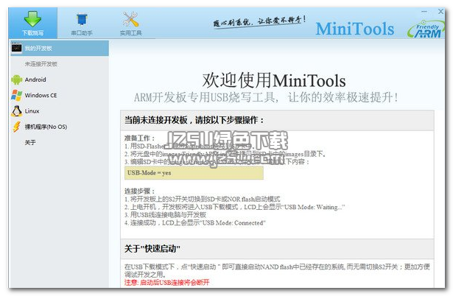Image resolution: width=453 pixels, height=296 pixels.
Task: Click the development board icon in sidebar
Action: [16, 48]
